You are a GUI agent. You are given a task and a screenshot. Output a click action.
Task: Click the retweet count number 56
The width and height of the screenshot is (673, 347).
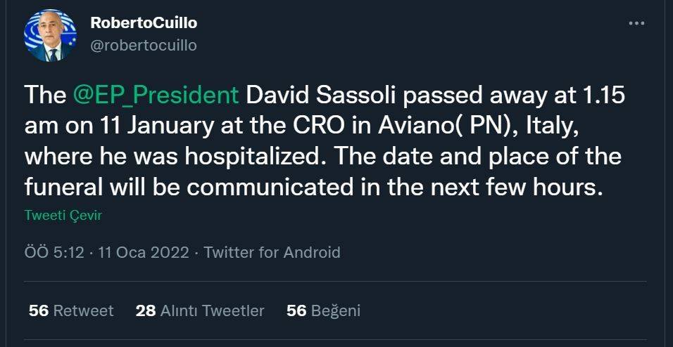tap(38, 310)
